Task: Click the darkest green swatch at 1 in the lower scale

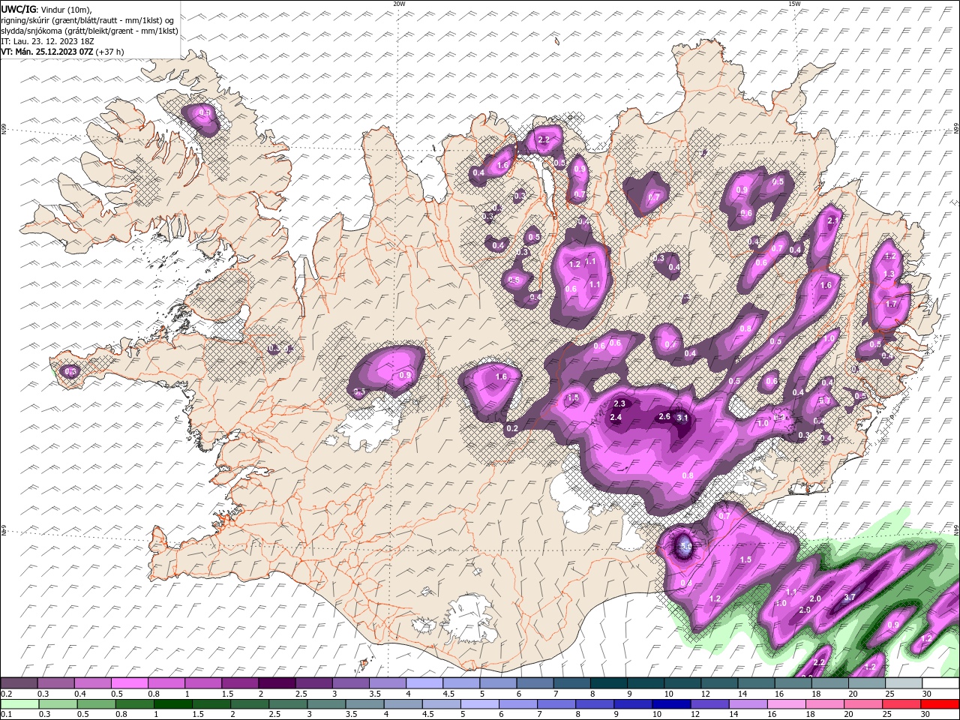Action: (172, 703)
